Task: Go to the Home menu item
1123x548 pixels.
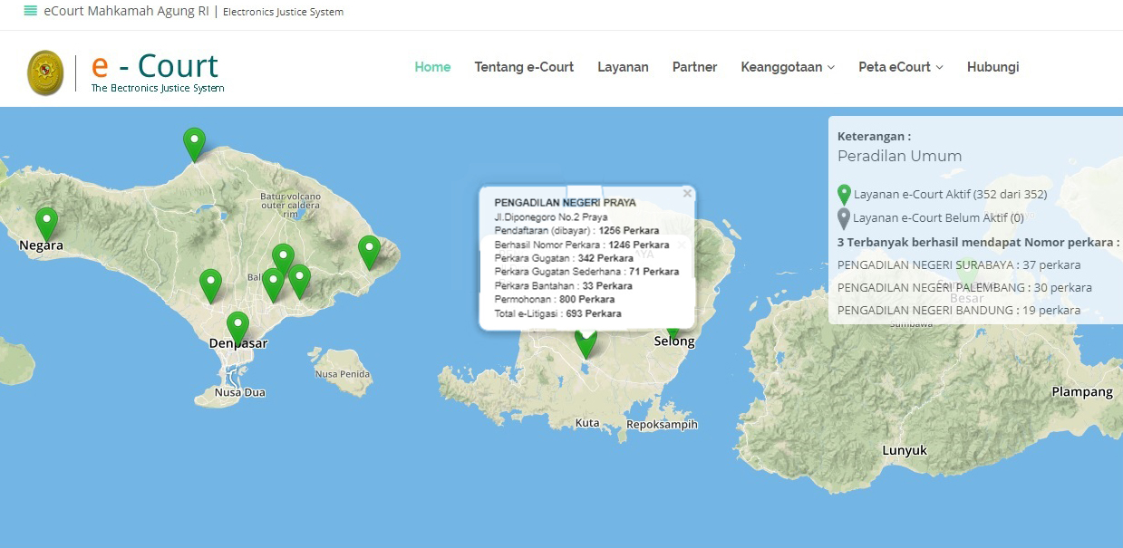Action: (432, 67)
